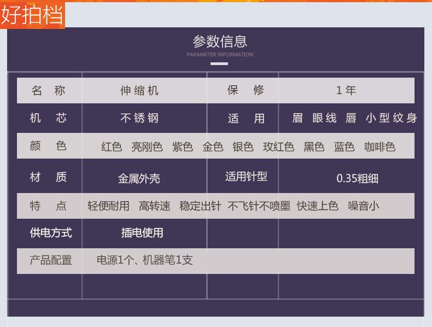The image size is (432, 327).
Task: Click the 不飞针不喷墨 feature text
Action: point(259,206)
